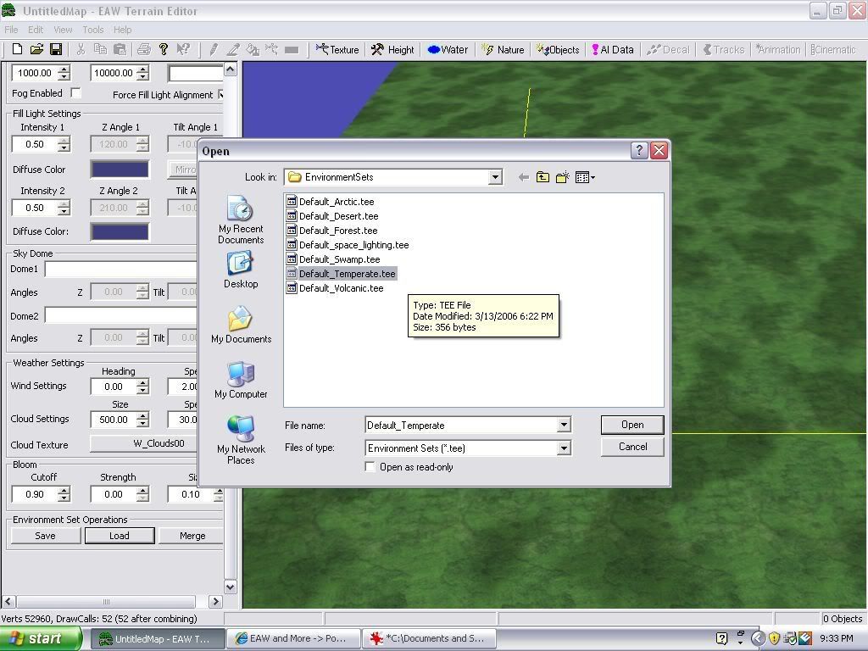Click the Load environment set button
868x651 pixels.
[119, 536]
